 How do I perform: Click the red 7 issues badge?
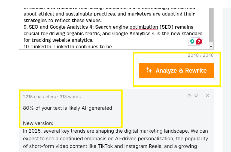point(199,41)
